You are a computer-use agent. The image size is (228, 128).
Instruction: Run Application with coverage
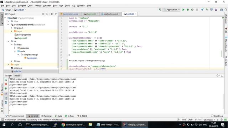tap(192, 10)
